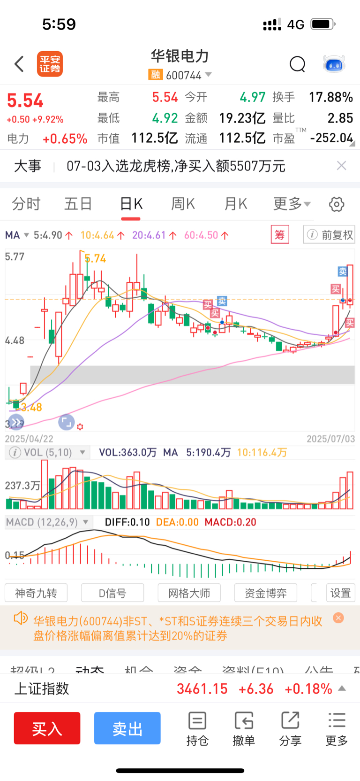Viewport: 360px width, 781px height.
Task: Select the 网格大师 indicator button
Action: tap(189, 593)
